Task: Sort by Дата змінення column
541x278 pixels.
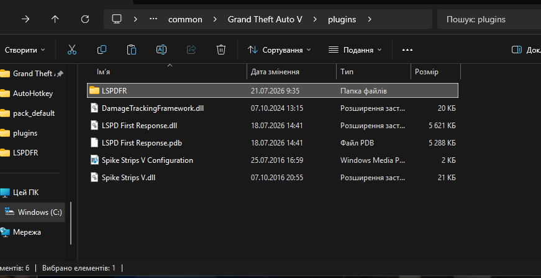Action: tap(291, 72)
